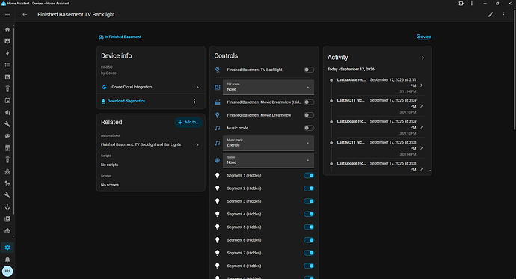Turn off the Segment 3 switch
The image size is (516, 279).
pos(309,201)
